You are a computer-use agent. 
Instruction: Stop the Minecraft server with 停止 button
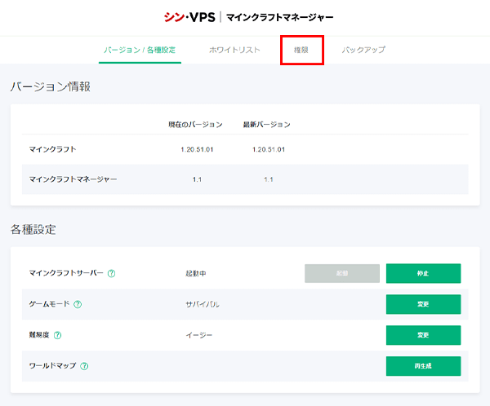point(423,273)
